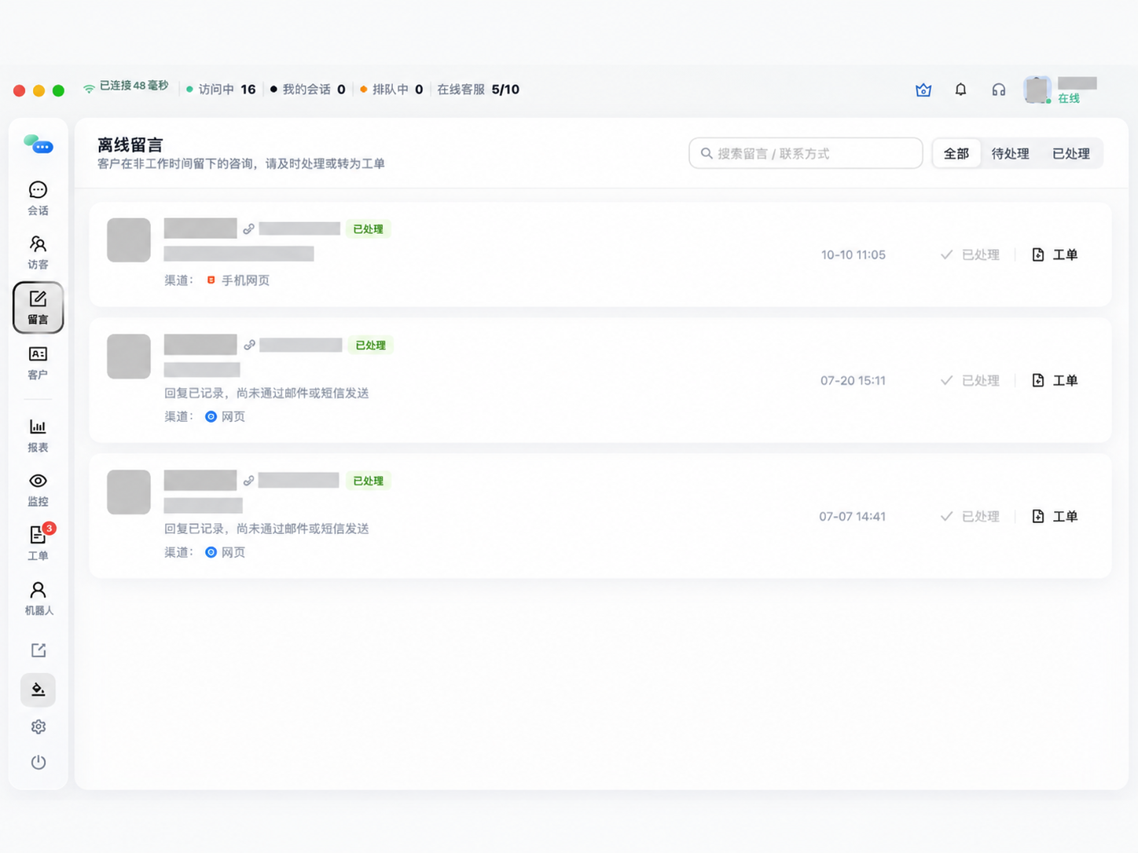The image size is (1138, 853).
Task: Create 工单 for the 10-10 11:05 message
Action: 1054,254
